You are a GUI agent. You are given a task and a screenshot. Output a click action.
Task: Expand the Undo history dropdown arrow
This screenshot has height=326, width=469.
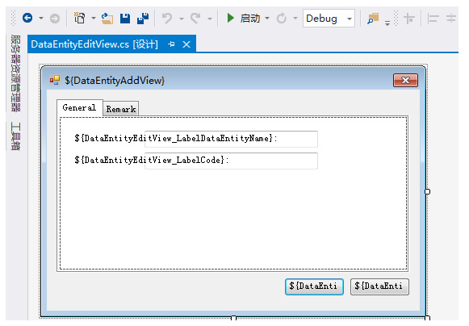(x=182, y=19)
